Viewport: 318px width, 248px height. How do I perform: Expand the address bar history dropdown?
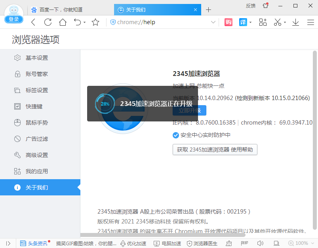click(x=213, y=22)
